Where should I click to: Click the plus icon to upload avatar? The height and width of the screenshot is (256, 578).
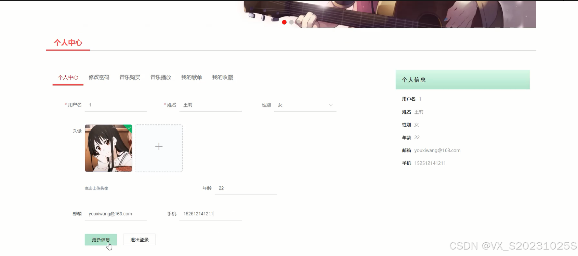click(x=159, y=147)
